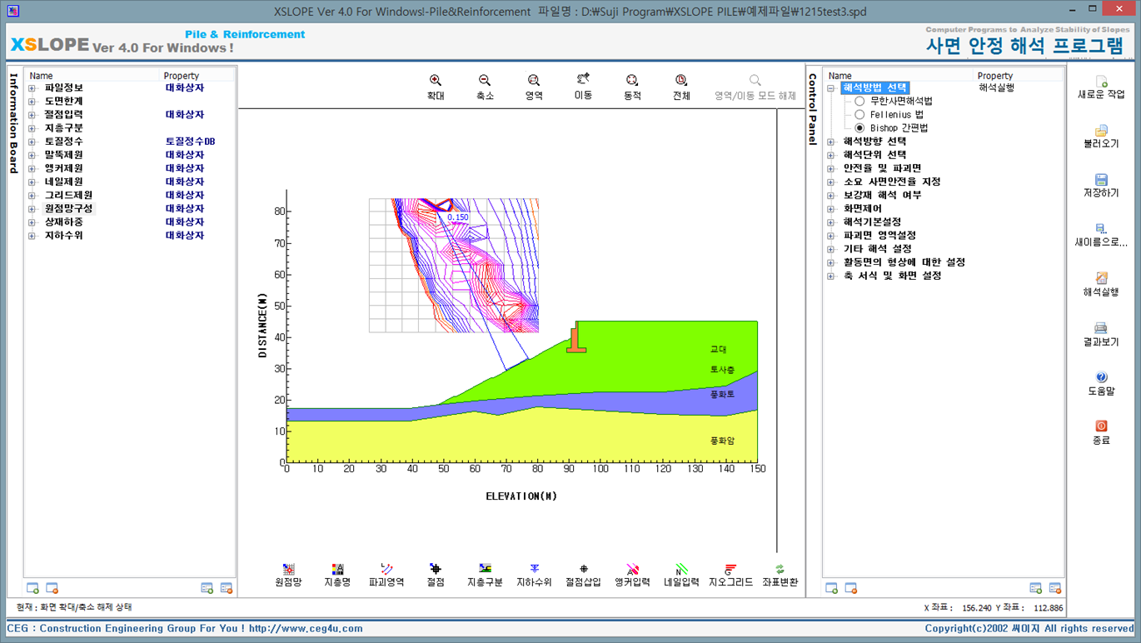Save with 저장하기
Viewport: 1141px width, 643px height.
pos(1101,186)
